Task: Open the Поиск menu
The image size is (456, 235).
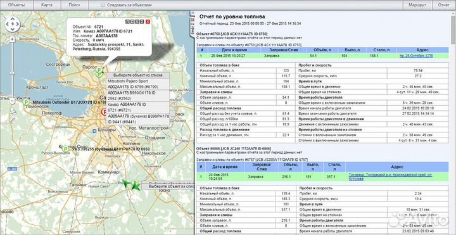Action: [x=75, y=5]
